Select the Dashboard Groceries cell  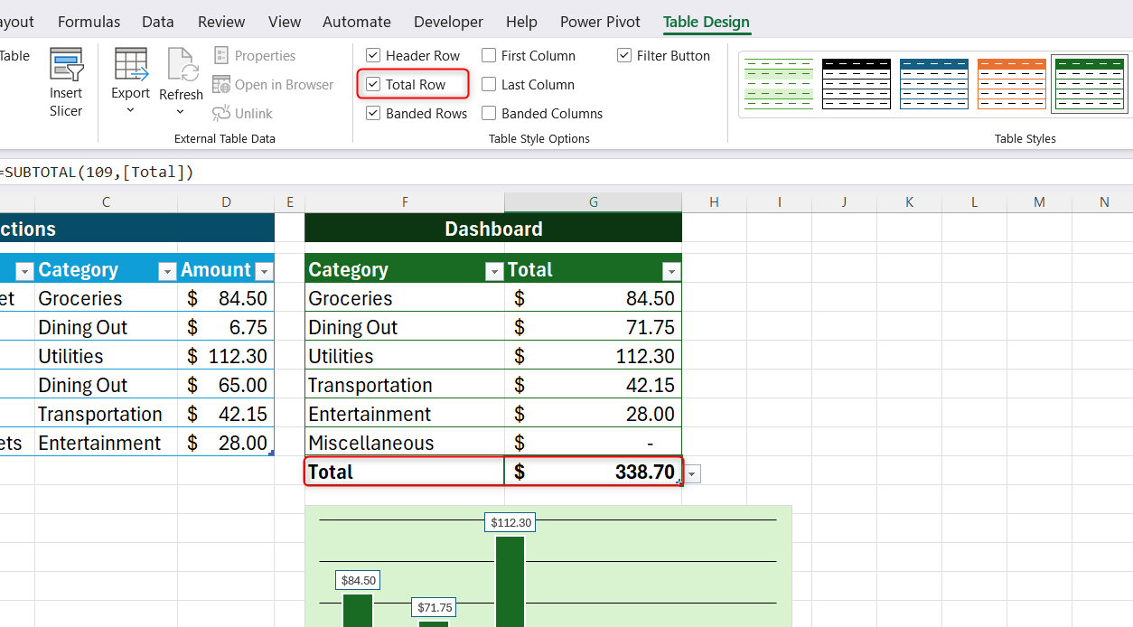point(405,298)
